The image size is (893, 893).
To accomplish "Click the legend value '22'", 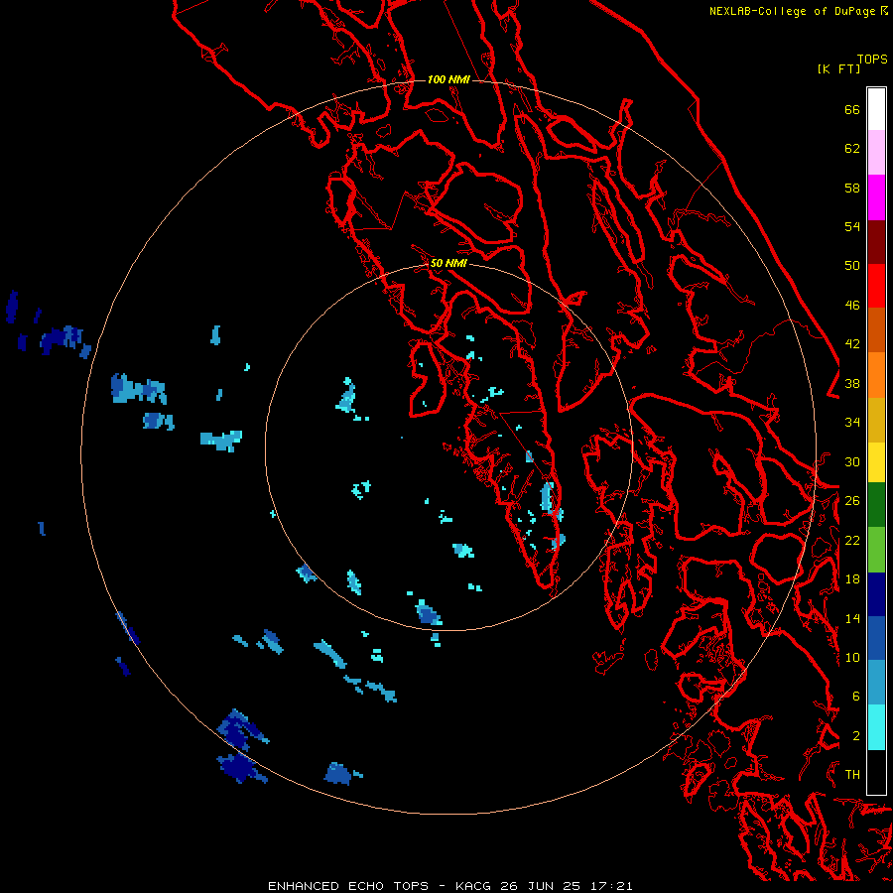I will click(x=852, y=540).
